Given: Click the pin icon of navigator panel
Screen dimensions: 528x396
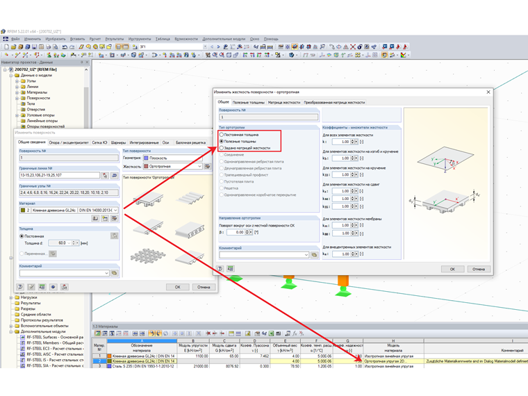Looking at the screenshot, I should (x=82, y=63).
